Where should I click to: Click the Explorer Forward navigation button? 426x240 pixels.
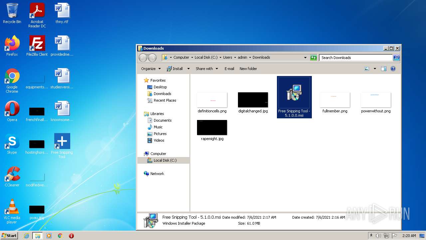(x=152, y=58)
